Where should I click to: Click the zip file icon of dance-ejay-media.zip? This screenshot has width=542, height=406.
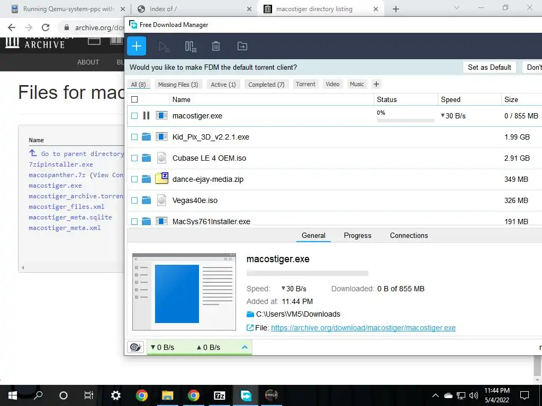tap(161, 178)
